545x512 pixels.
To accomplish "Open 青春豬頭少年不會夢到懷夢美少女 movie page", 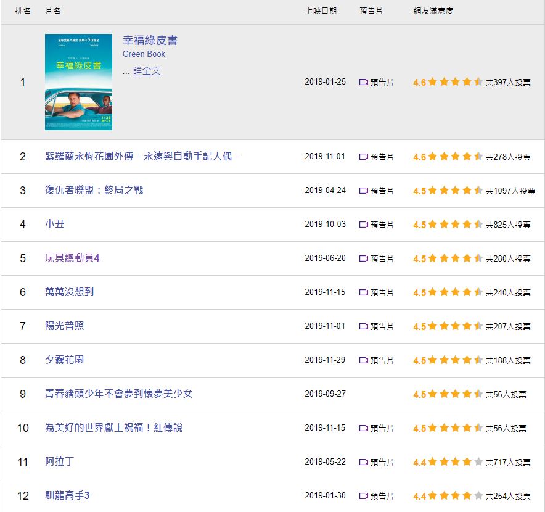I will [118, 393].
